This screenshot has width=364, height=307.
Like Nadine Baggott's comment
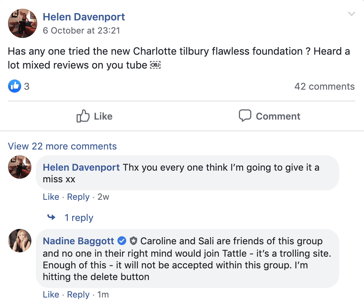pyautogui.click(x=51, y=295)
